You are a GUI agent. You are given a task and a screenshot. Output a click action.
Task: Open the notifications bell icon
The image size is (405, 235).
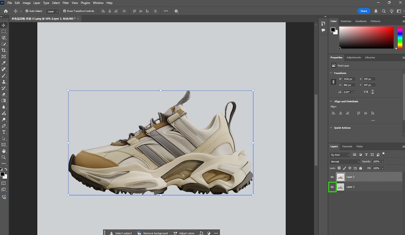[x=376, y=11]
